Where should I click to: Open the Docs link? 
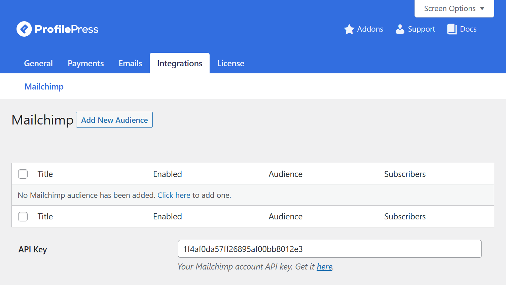click(x=468, y=29)
